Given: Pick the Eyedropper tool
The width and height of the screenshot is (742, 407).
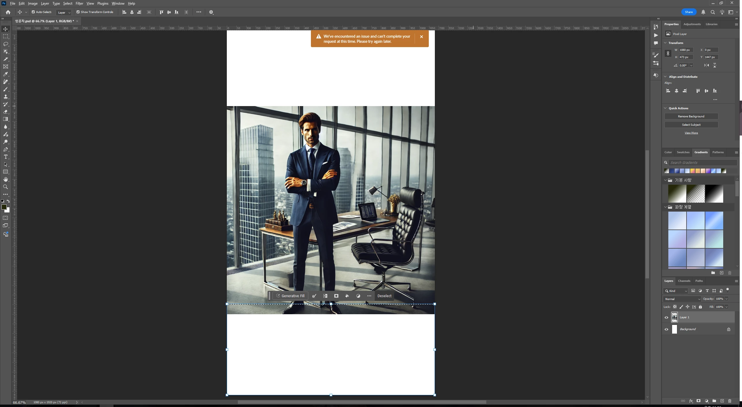Looking at the screenshot, I should pyautogui.click(x=5, y=74).
